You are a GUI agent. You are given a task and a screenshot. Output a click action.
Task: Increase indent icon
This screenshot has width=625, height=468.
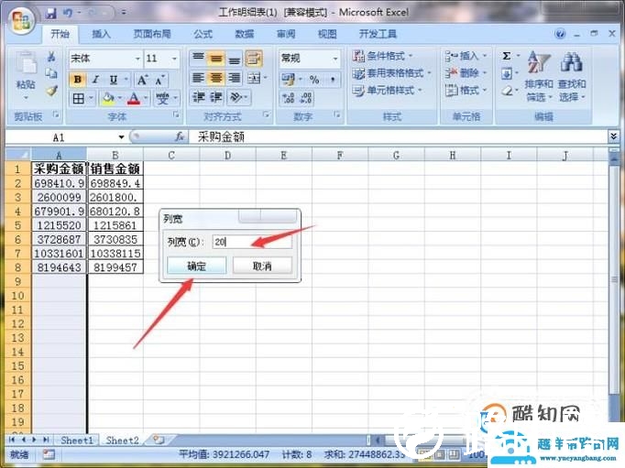[216, 97]
